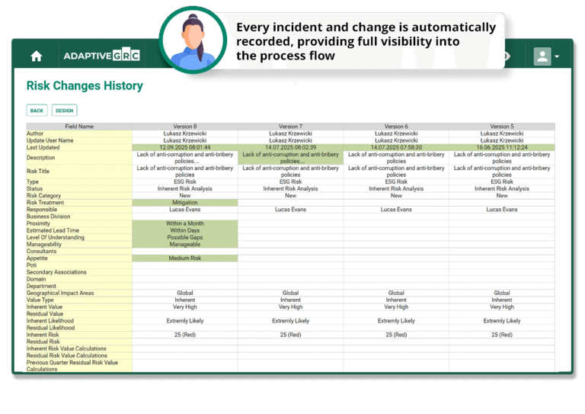Select Version 8 ESG Risk type cell
The height and width of the screenshot is (414, 585).
184,181
